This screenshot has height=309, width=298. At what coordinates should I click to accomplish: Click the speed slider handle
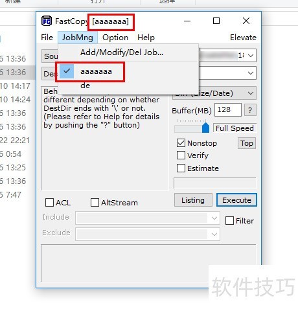click(x=205, y=128)
